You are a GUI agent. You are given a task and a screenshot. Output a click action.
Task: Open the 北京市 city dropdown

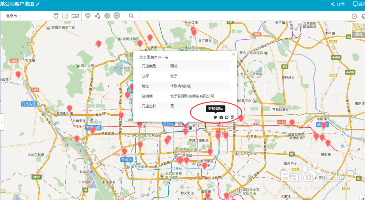pos(13,16)
